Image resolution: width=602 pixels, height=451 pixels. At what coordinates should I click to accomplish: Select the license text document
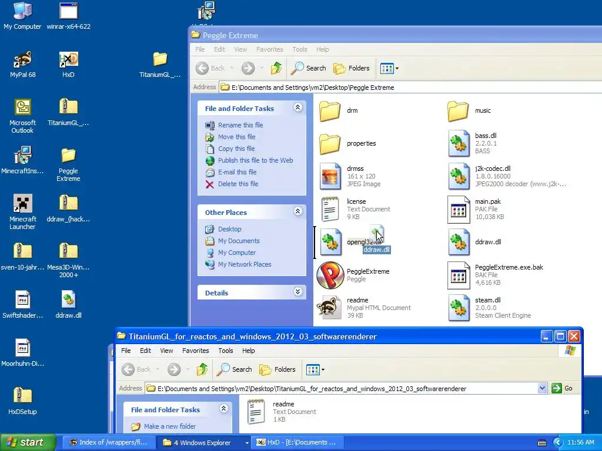[356, 209]
